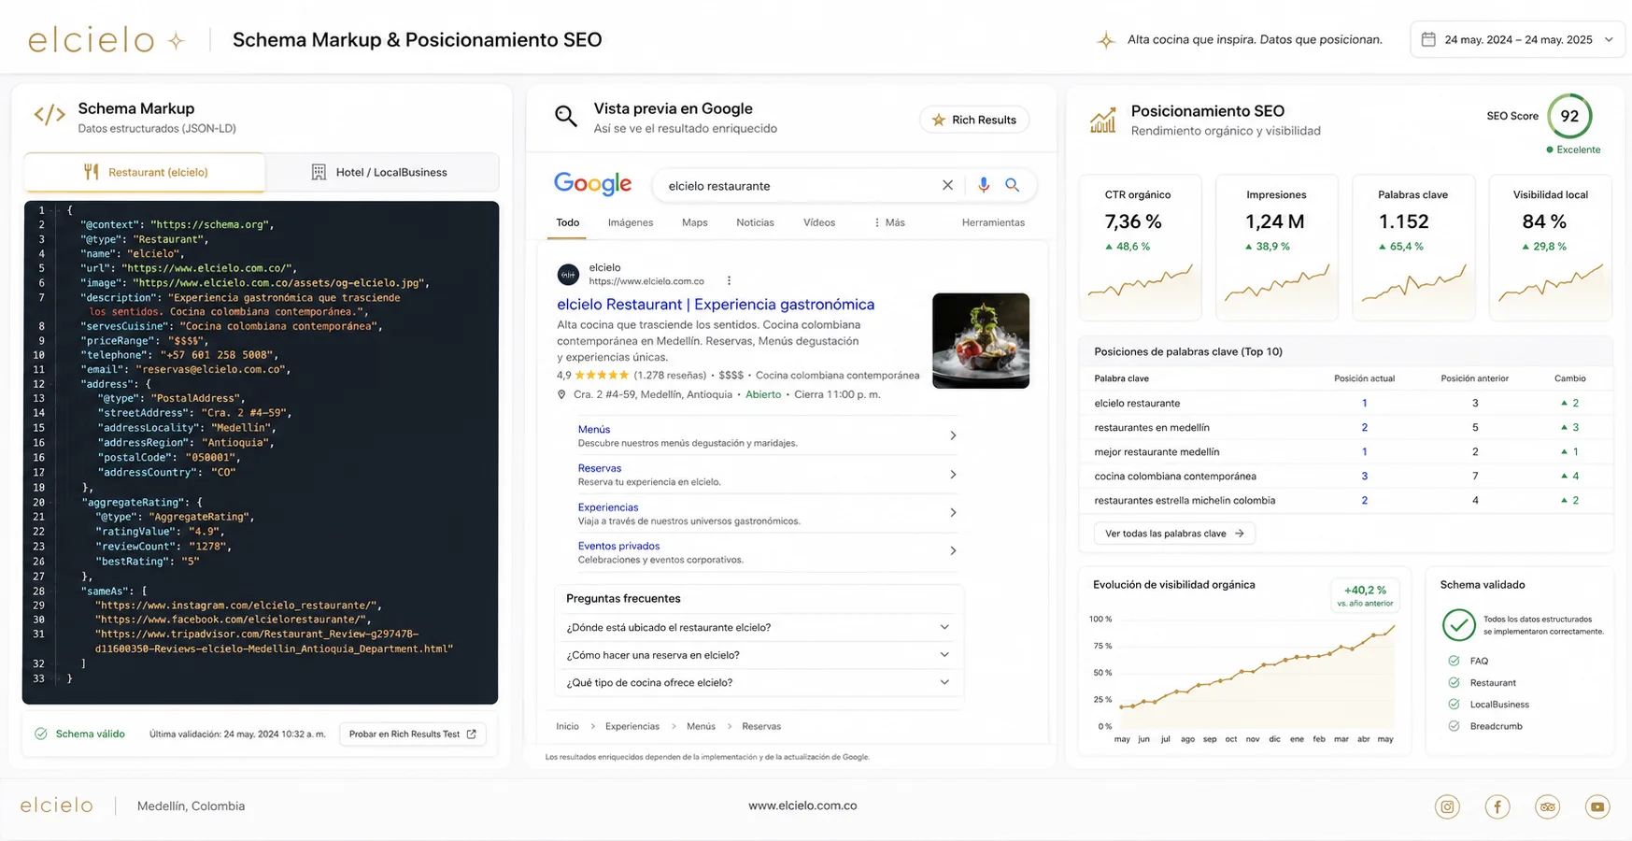Click the Instagram icon in the footer

click(1447, 806)
